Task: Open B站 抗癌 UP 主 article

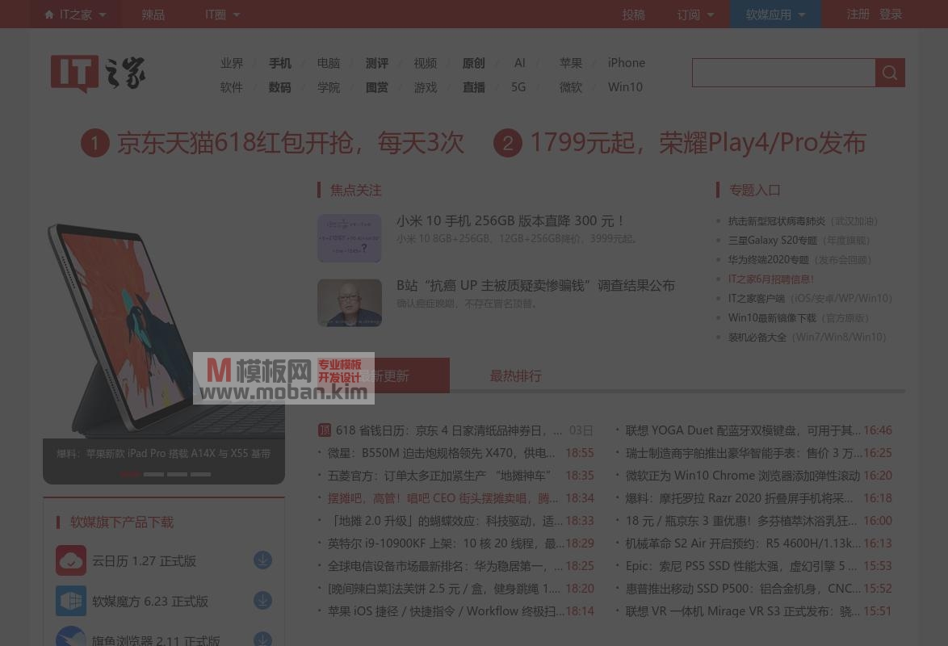Action: (x=535, y=286)
